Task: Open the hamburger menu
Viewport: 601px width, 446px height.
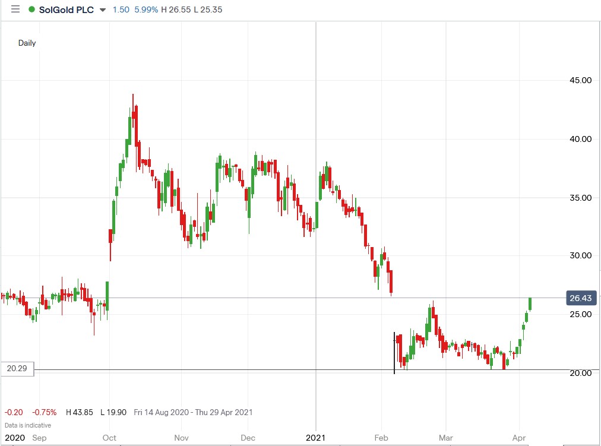Action: click(x=15, y=10)
